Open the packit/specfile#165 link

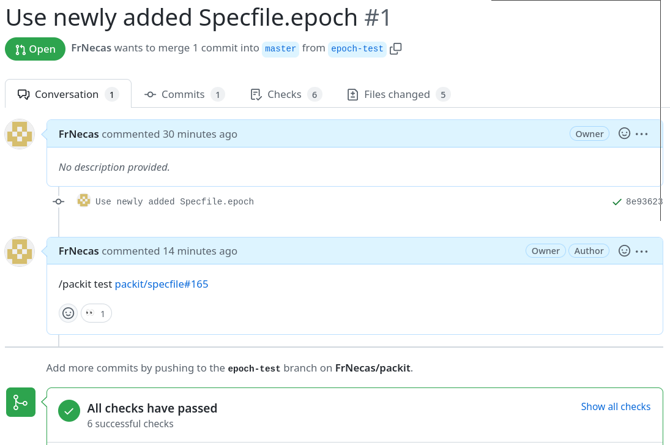pyautogui.click(x=162, y=284)
